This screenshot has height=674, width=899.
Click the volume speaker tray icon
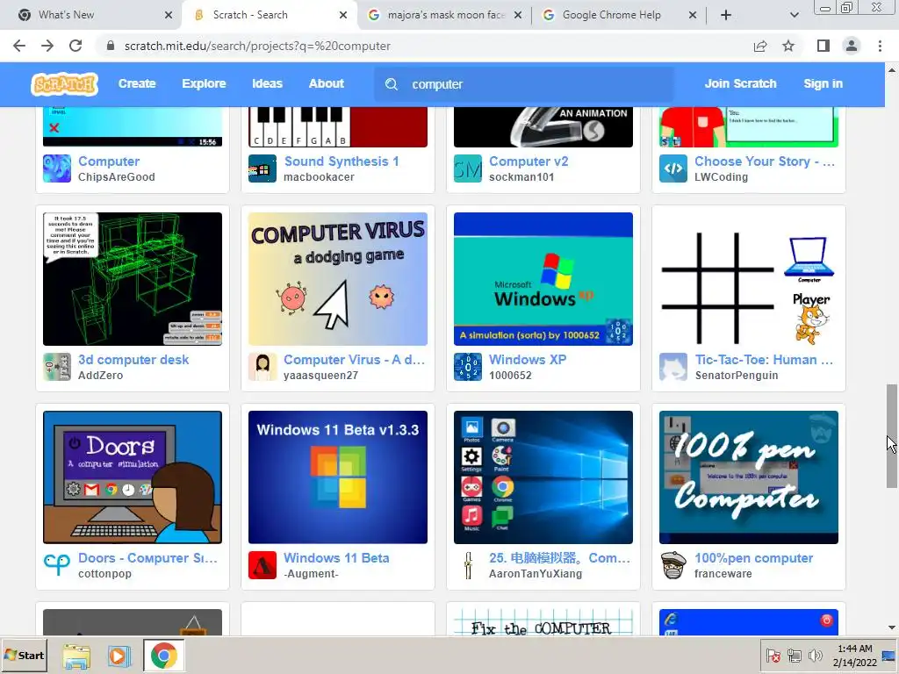click(815, 655)
